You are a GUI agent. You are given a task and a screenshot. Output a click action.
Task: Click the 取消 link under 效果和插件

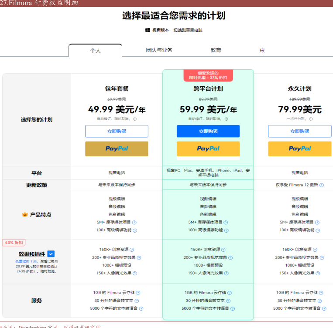(x=51, y=271)
